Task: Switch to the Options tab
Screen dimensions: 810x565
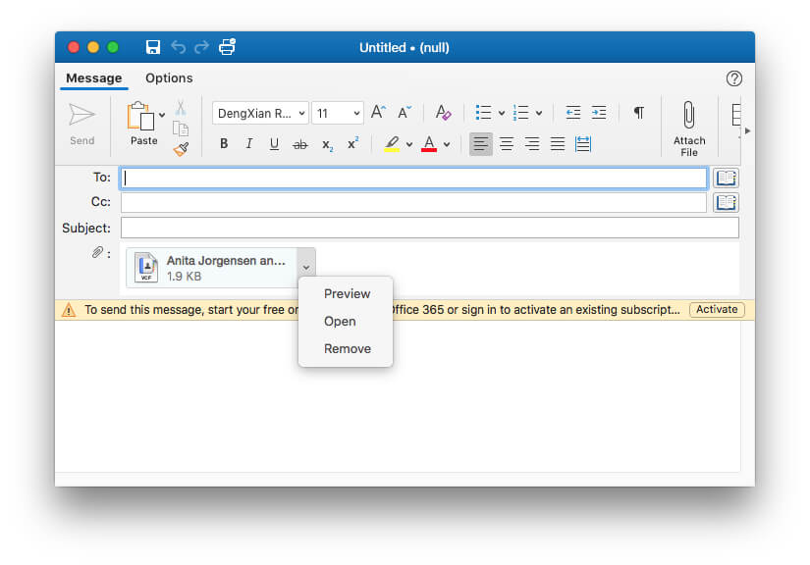Action: coord(168,78)
